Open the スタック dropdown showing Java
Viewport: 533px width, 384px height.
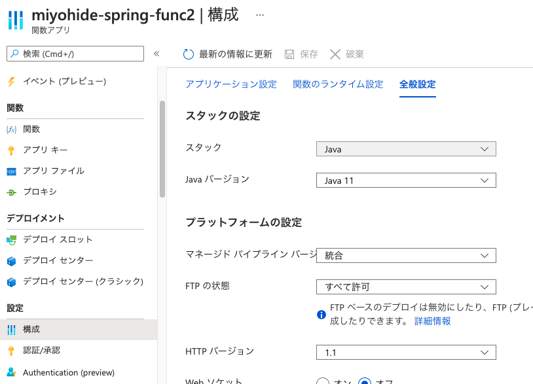coord(406,148)
